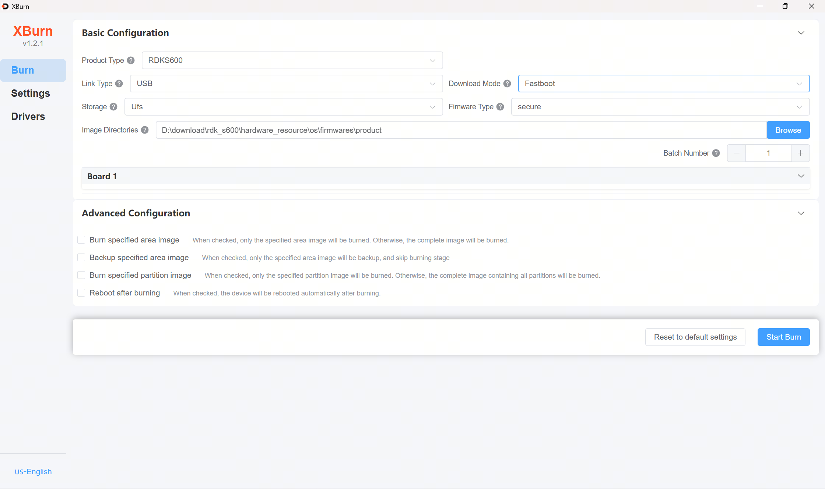Viewport: 825px width, 489px height.
Task: Click the Image Directories help icon
Action: click(x=145, y=130)
